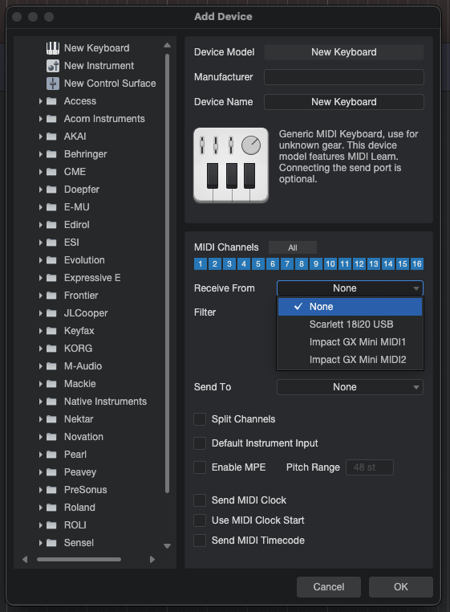Select Scarlett 18i20 USB as input
Screen dimensions: 450x612
tap(350, 324)
